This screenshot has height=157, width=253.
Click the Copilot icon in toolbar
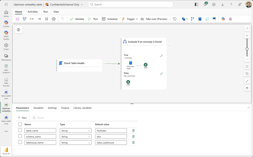[223, 19]
